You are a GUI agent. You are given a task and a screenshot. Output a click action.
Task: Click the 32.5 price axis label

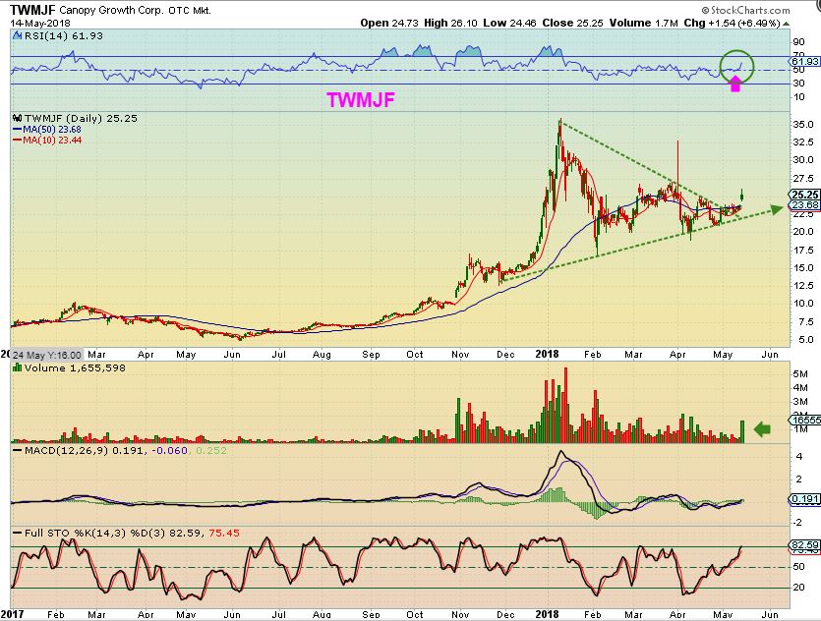[x=803, y=142]
